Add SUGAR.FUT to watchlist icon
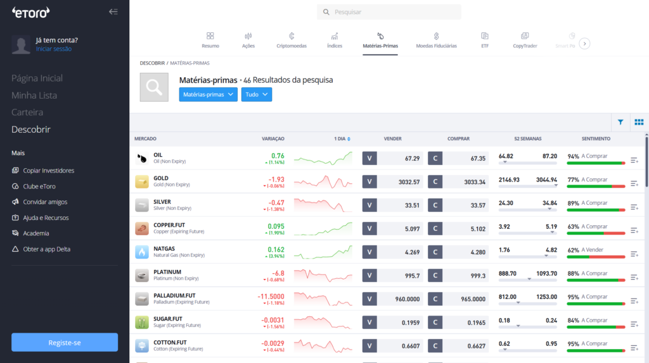 634,324
